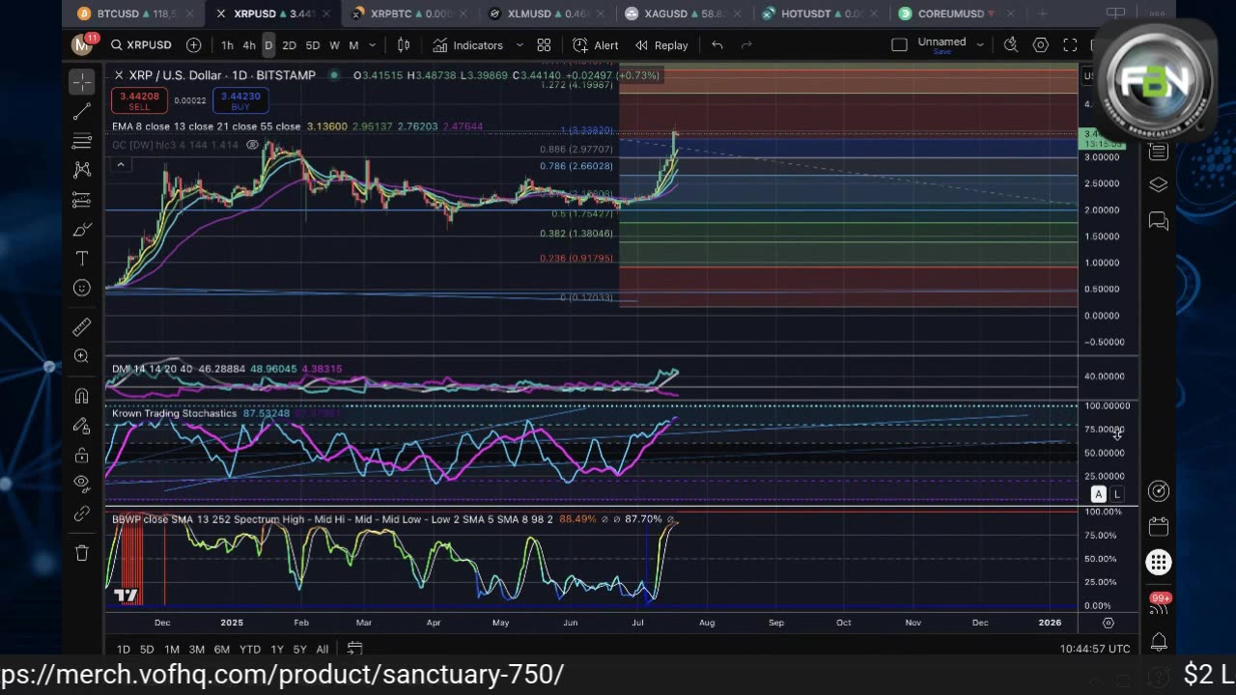This screenshot has height=695, width=1236.
Task: Select the trend line drawing tool
Action: (82, 112)
